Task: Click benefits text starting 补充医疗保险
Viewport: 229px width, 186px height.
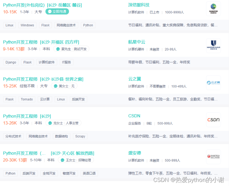Action: [x=173, y=136]
